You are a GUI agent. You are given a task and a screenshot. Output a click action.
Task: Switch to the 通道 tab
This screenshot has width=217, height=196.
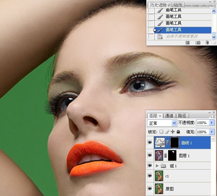point(169,116)
